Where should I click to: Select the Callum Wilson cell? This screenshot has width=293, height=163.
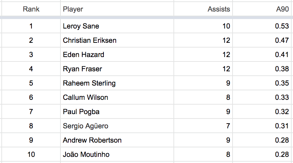(85, 97)
